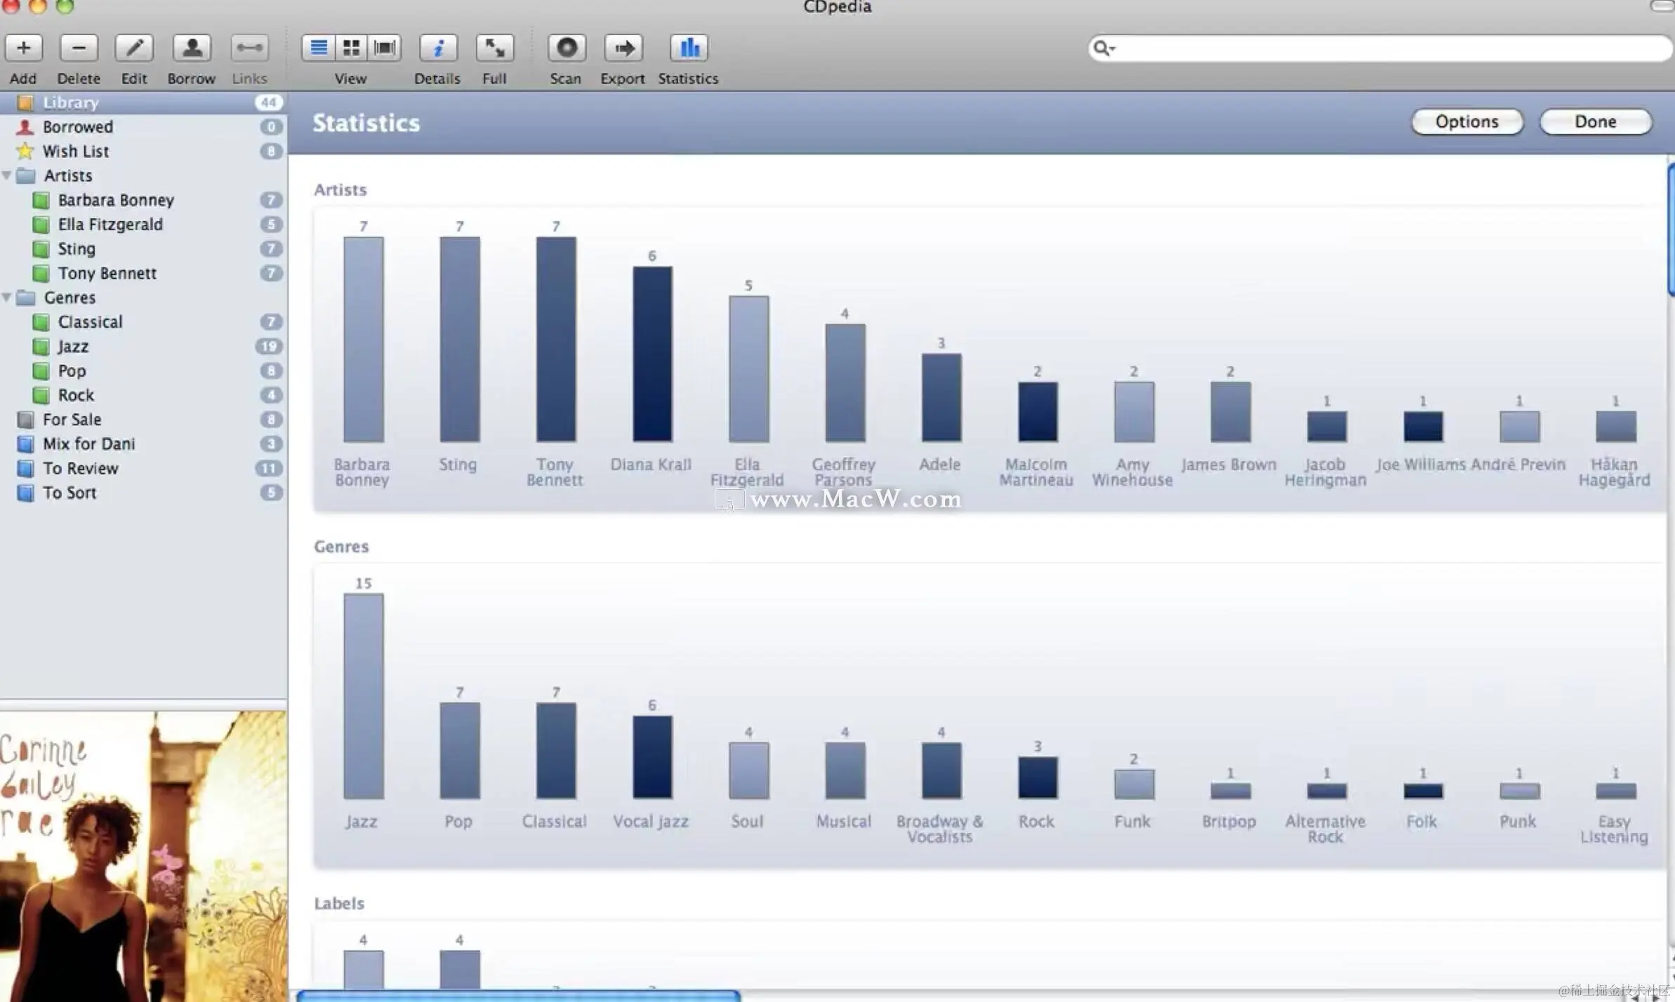The width and height of the screenshot is (1675, 1002).
Task: Click the Genres folder icon
Action: 26,298
